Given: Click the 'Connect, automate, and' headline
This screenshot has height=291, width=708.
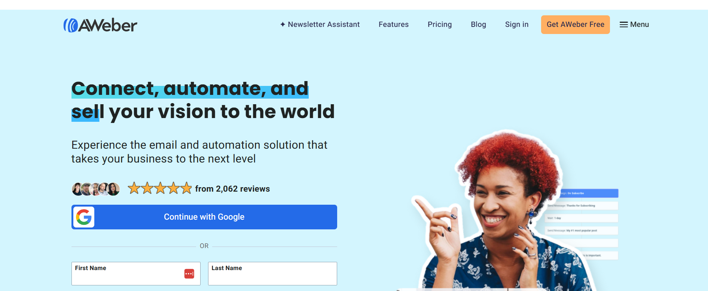Looking at the screenshot, I should pos(190,89).
